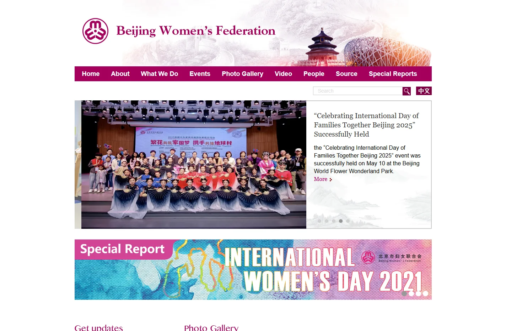Select fourth Special Report banner dot
Viewport: 506px width, 331px height.
pyautogui.click(x=425, y=293)
